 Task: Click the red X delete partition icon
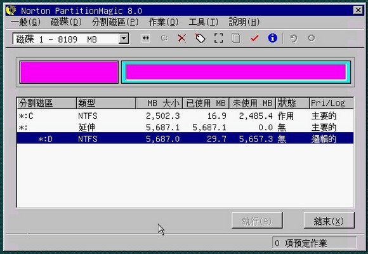(x=182, y=38)
